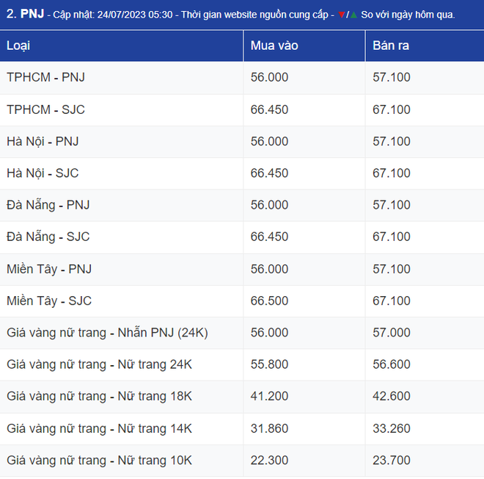Image resolution: width=484 pixels, height=479 pixels.
Task: Click sell price 67.100 for Đà Nẵng - SJC
Action: [392, 237]
